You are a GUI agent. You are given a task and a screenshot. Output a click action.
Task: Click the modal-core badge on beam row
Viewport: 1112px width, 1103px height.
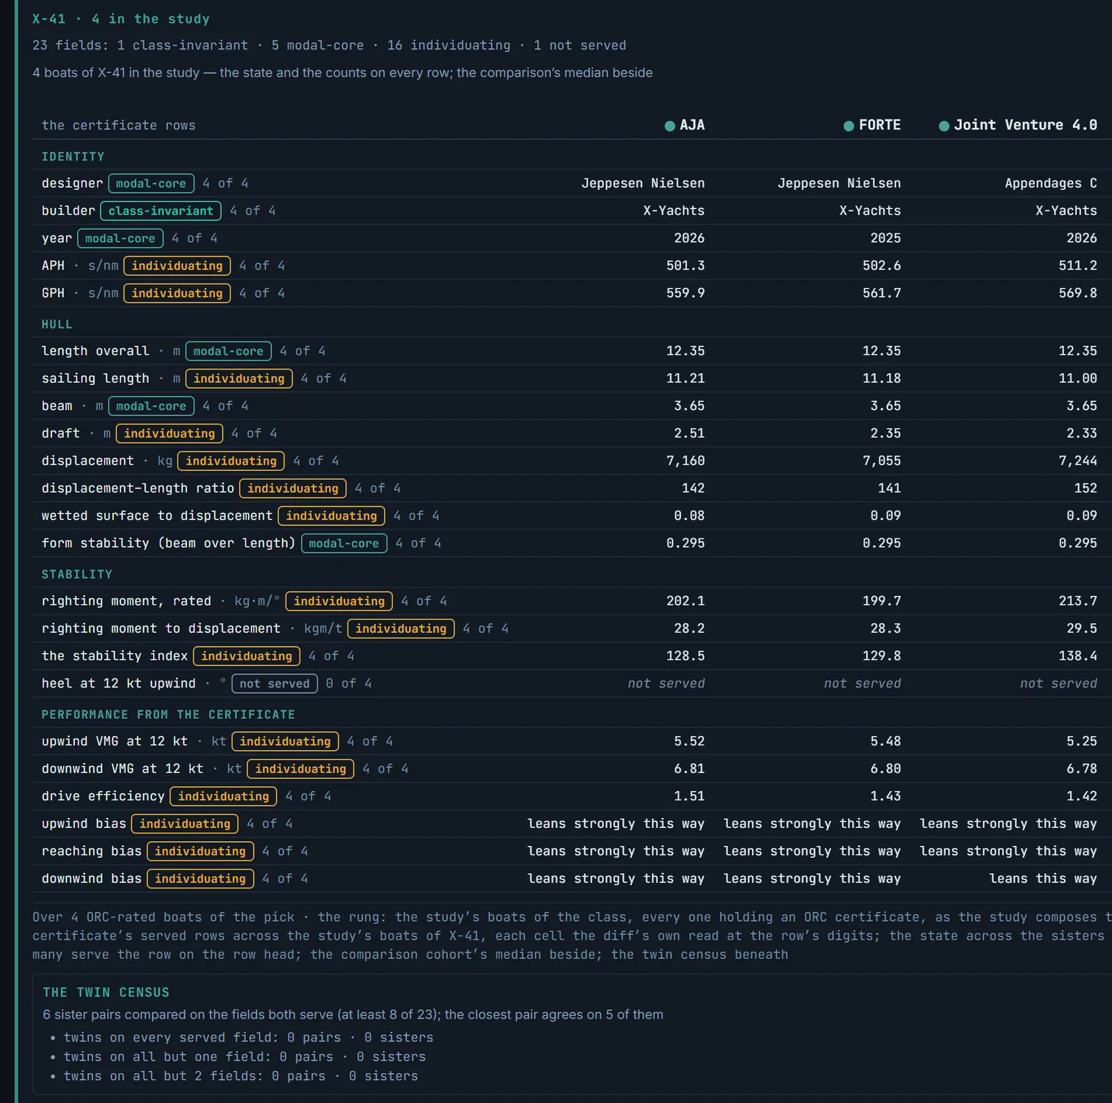pyautogui.click(x=151, y=406)
